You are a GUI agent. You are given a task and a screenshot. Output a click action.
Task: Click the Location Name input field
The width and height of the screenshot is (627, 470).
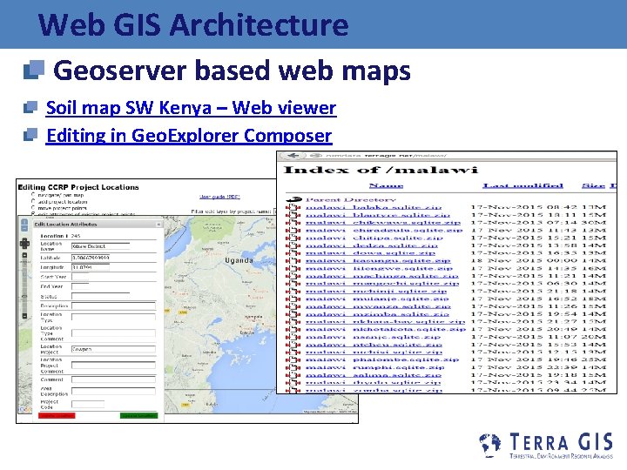point(100,246)
